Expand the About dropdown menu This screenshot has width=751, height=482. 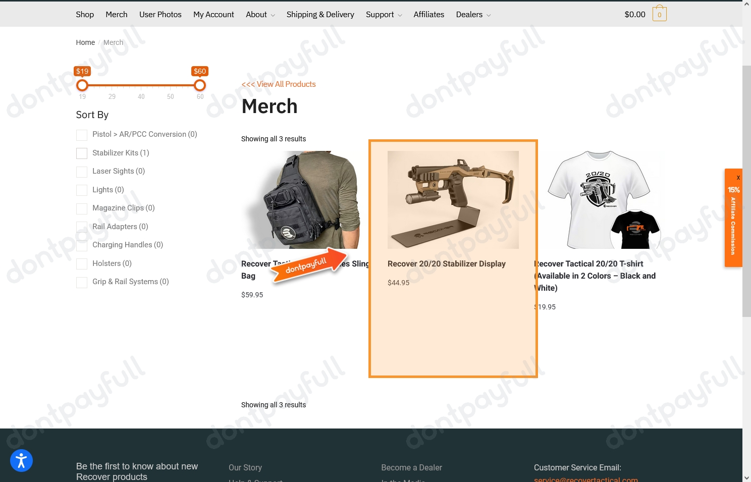260,15
